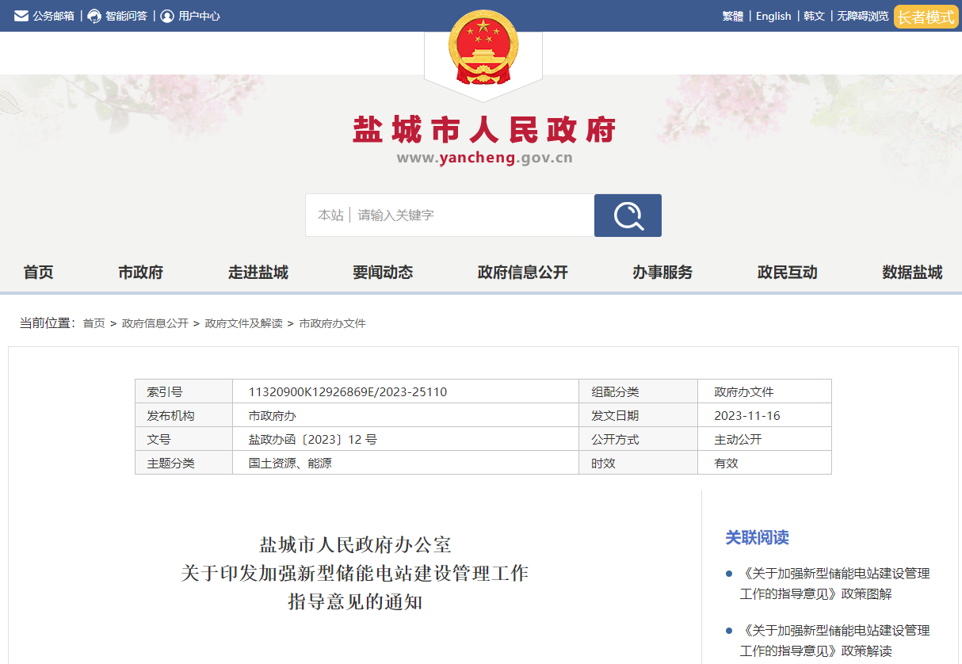Click 市政府办文件 in the breadcrumb
The image size is (962, 664).
(332, 323)
